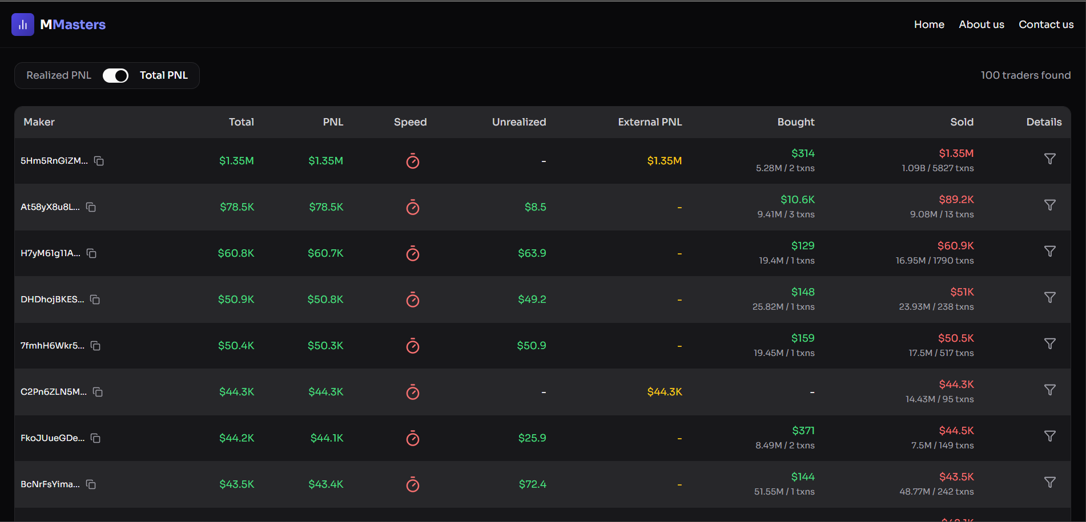Go to the Home link
1086x522 pixels.
click(x=929, y=24)
